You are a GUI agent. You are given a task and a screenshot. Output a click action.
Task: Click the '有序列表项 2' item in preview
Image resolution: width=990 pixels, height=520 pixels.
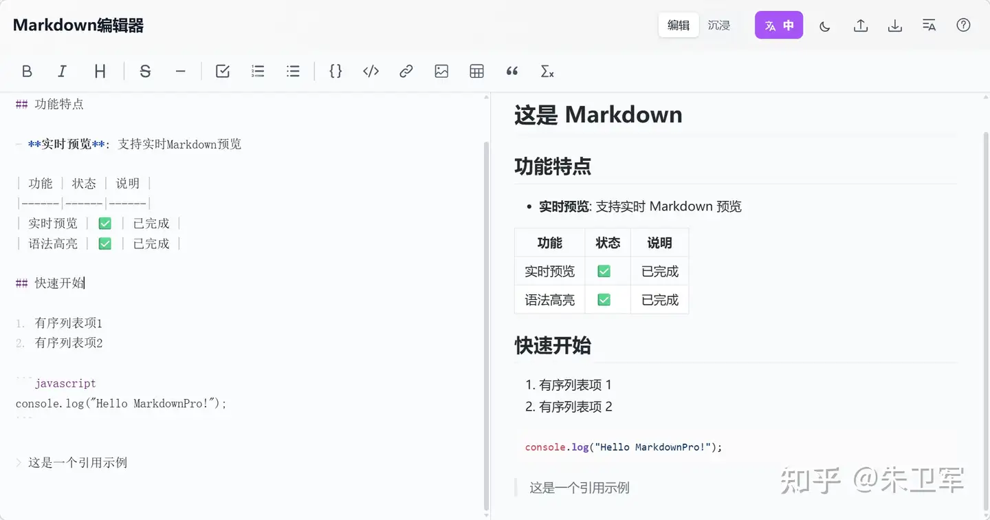(x=575, y=407)
